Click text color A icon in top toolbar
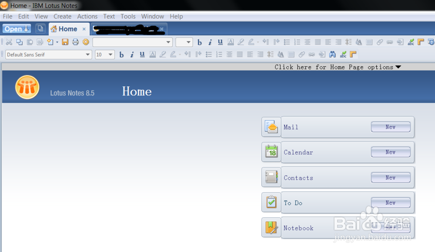The image size is (435, 252). (x=231, y=42)
